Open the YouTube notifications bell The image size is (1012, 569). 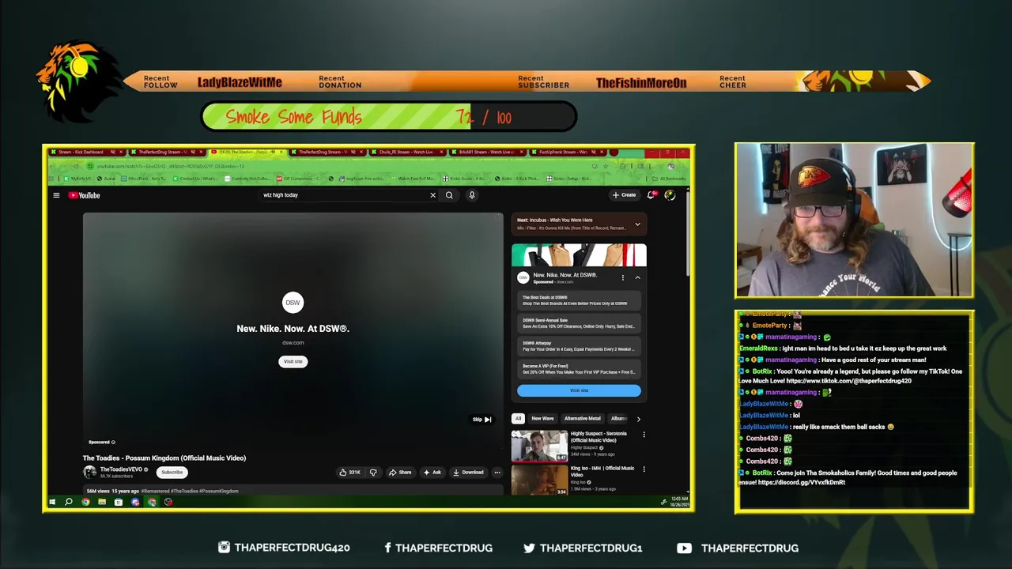651,195
